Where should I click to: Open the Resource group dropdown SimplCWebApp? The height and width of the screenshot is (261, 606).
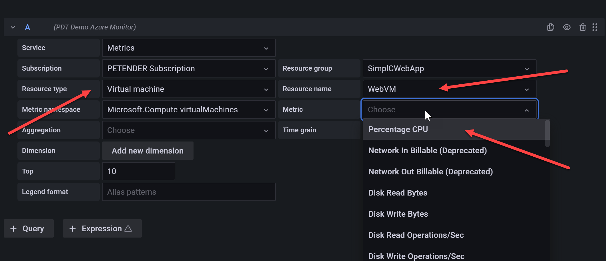(x=449, y=68)
